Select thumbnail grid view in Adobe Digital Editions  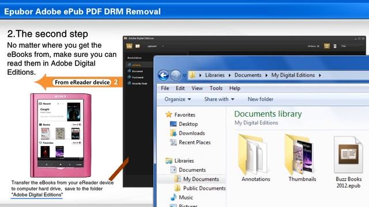327,46
